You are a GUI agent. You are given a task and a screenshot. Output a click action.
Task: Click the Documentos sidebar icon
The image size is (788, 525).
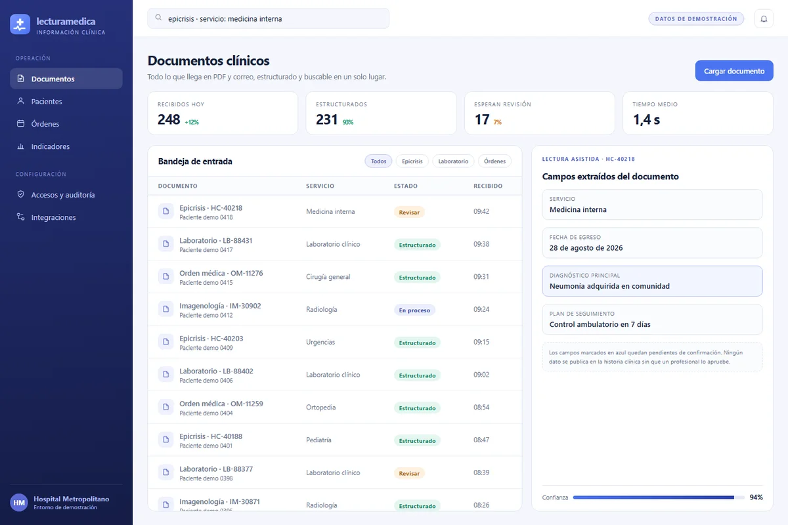(x=20, y=79)
